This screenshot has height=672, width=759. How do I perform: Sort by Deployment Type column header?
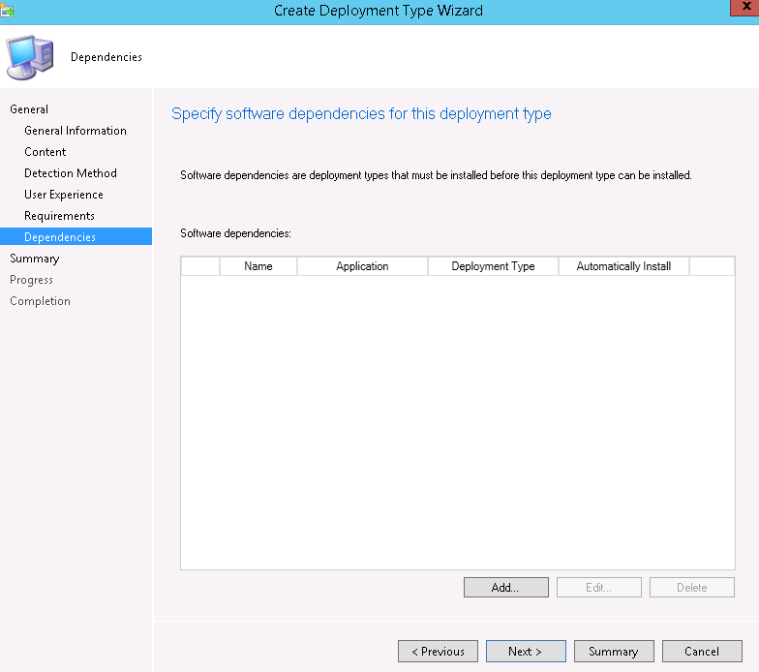(494, 266)
